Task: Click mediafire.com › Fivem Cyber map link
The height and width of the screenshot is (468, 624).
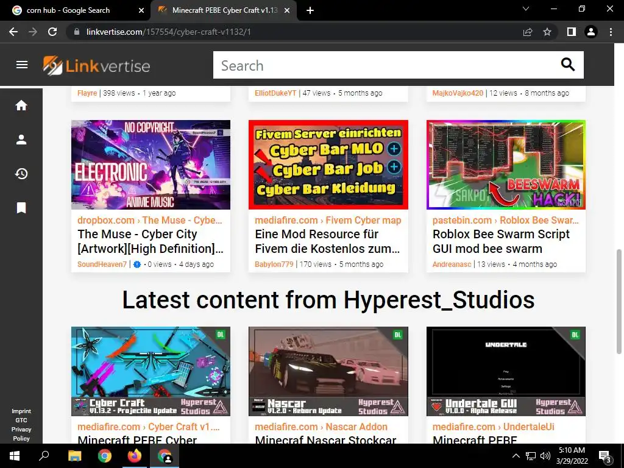Action: tap(328, 220)
